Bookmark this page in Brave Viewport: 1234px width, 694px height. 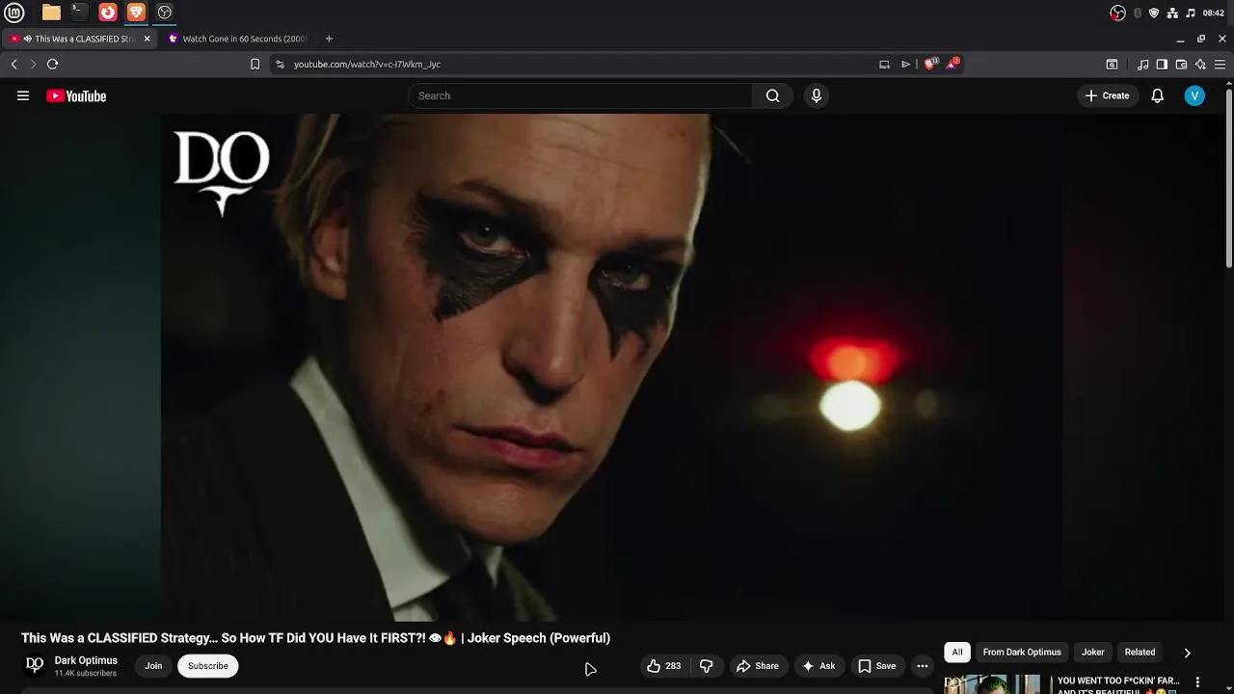[x=255, y=64]
